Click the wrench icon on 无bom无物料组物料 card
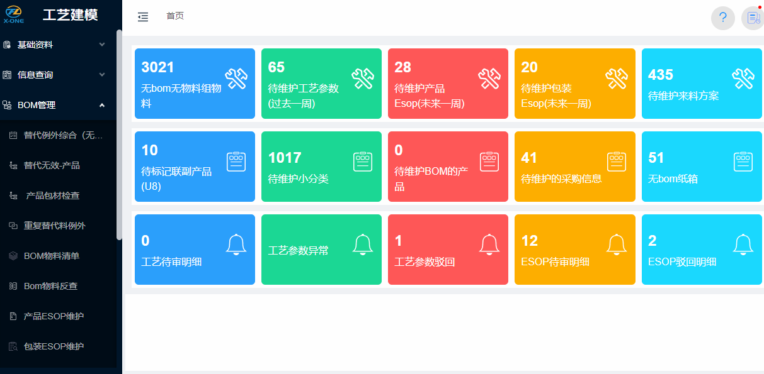Viewport: 764px width, 374px height. [236, 79]
